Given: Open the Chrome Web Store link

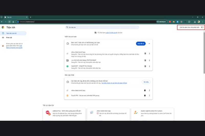Looking at the screenshot, I should [14, 47].
